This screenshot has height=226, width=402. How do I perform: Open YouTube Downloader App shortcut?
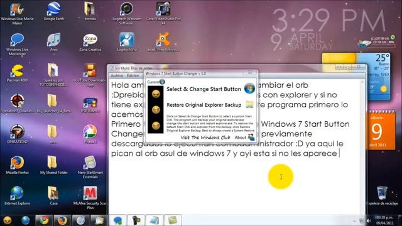[90, 75]
